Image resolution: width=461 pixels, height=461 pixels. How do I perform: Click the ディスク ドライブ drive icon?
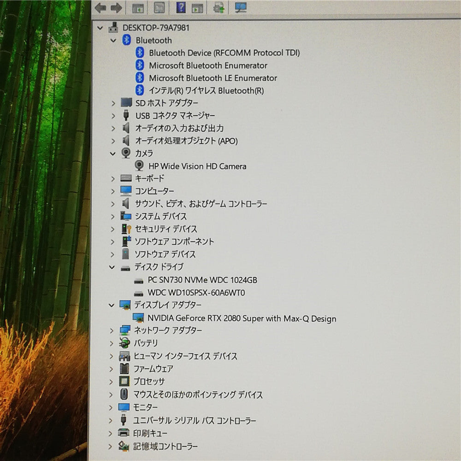tap(125, 268)
